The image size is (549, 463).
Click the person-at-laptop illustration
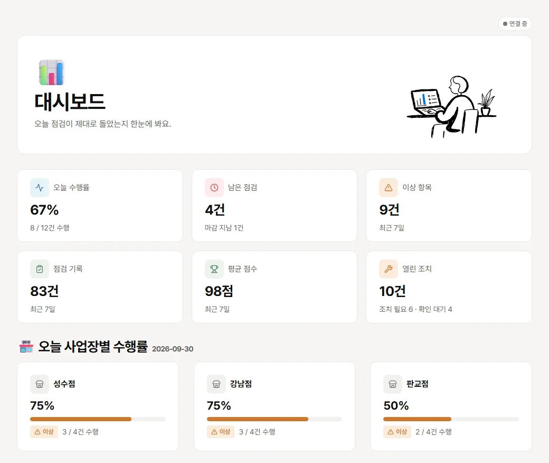451,107
